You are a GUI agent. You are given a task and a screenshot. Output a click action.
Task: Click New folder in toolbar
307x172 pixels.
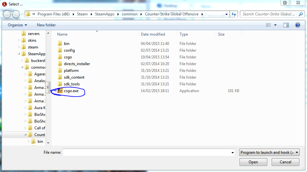coord(46,25)
